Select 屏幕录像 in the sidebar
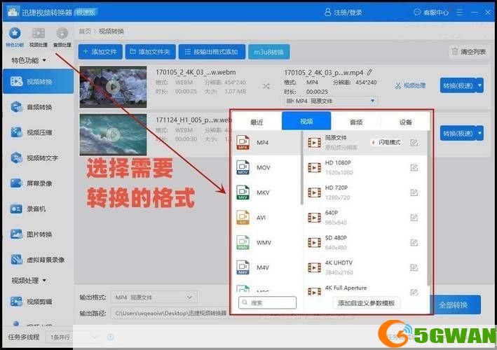The height and width of the screenshot is (350, 497). 38,183
